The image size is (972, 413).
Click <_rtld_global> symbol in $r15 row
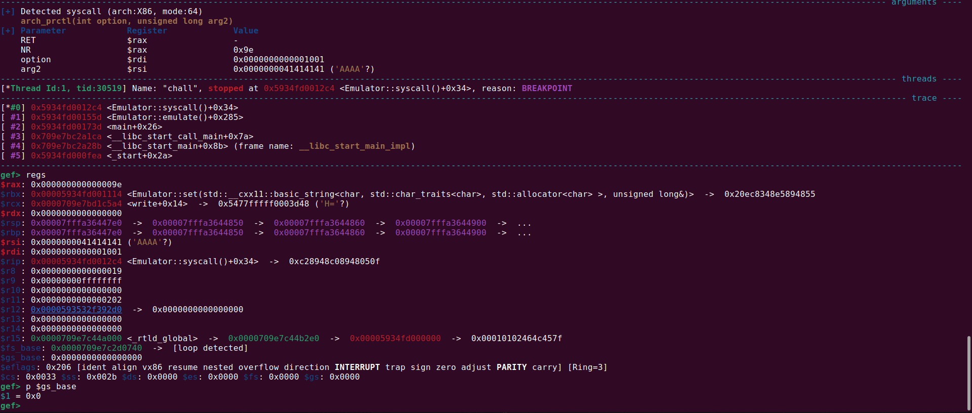pyautogui.click(x=162, y=338)
